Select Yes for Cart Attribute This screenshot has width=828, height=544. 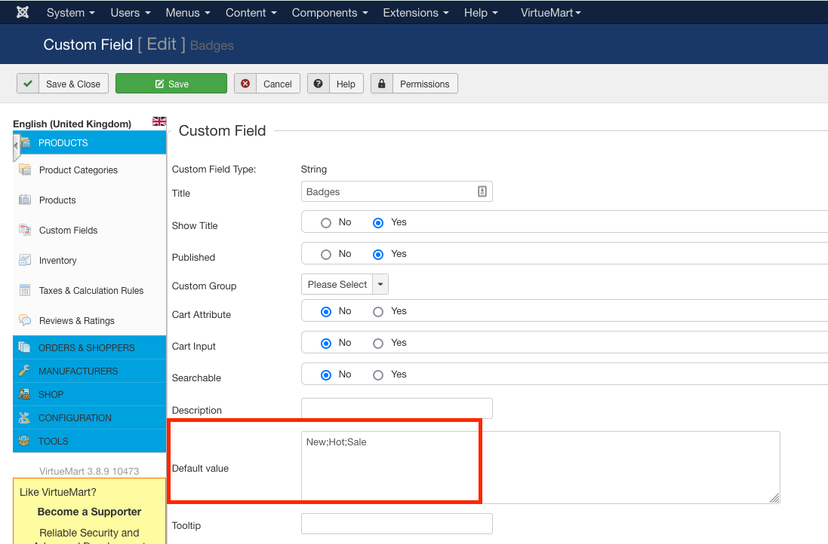378,312
